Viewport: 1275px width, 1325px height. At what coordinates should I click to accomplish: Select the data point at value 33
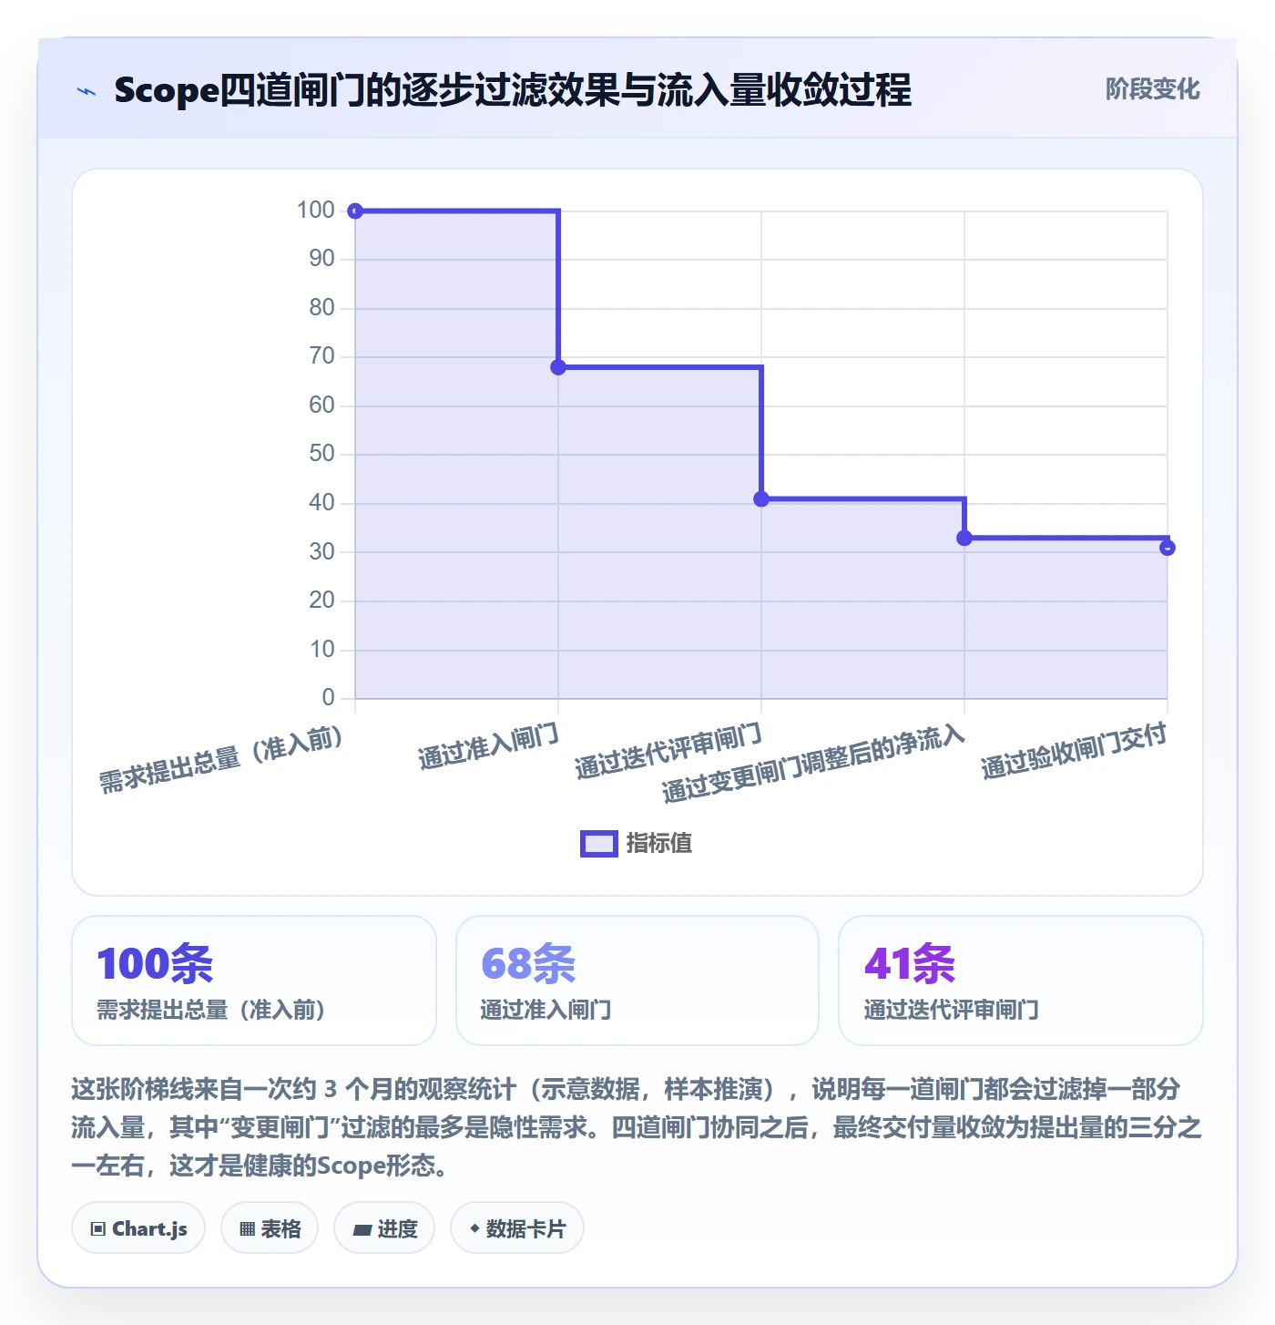[964, 539]
